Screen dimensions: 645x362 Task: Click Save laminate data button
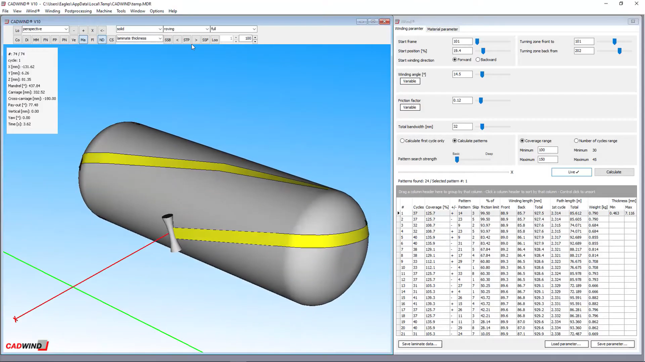(420, 344)
